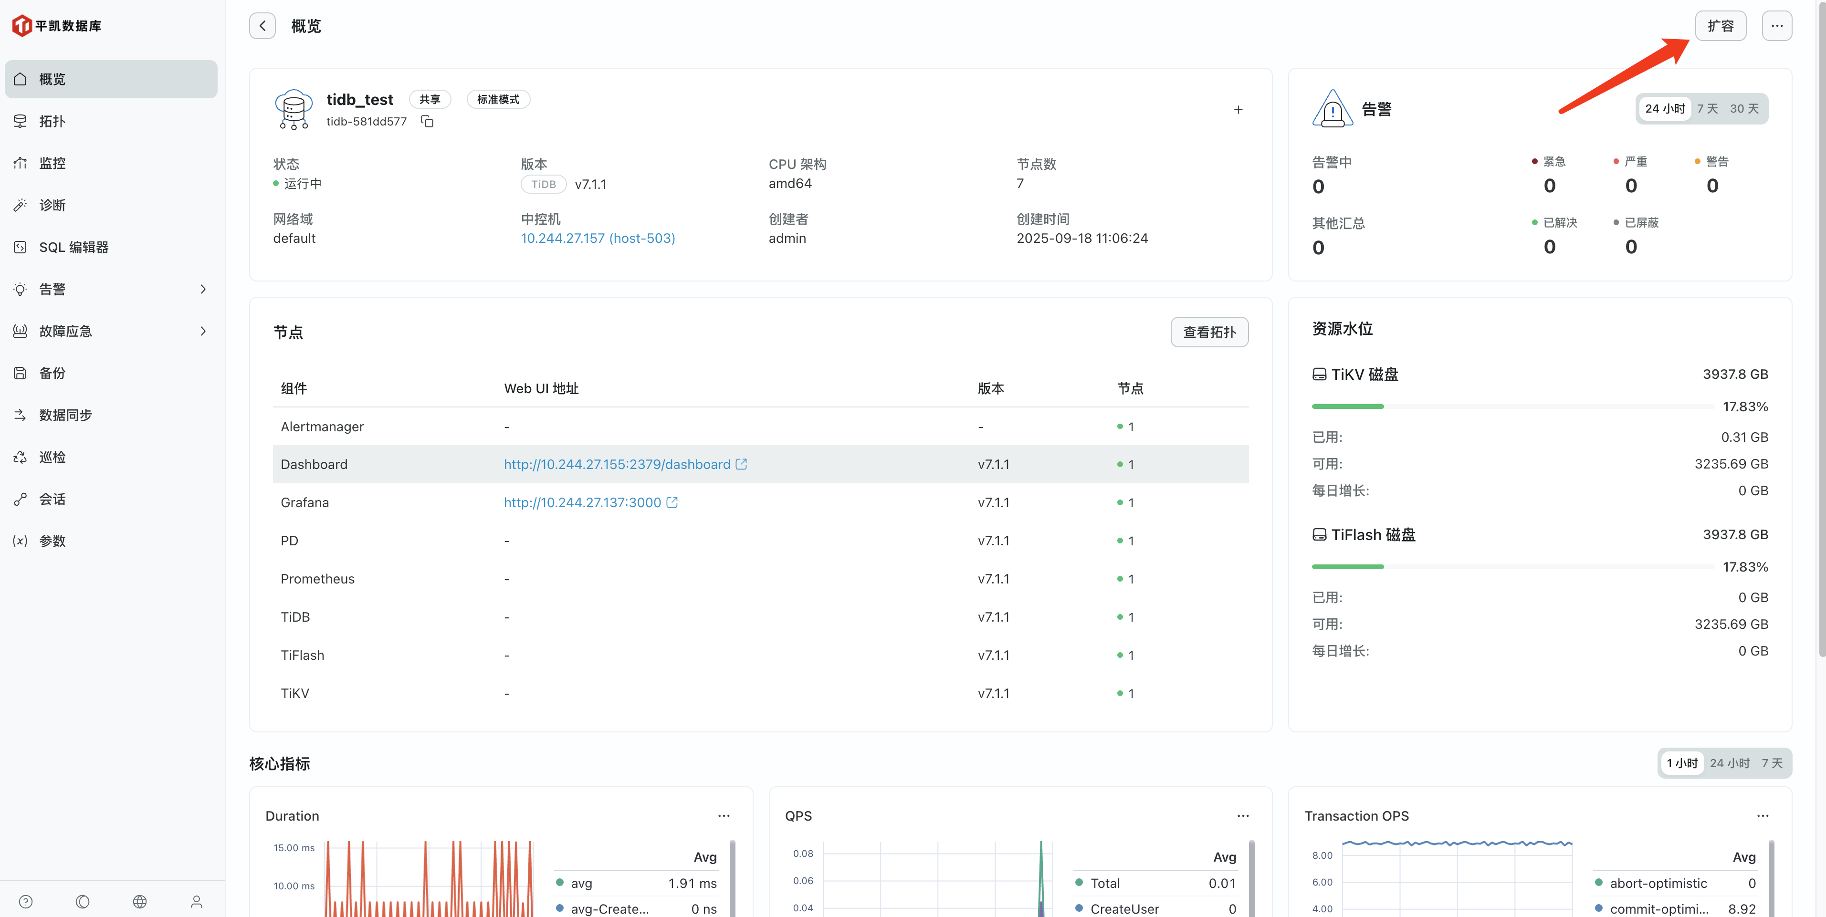Screen dimensions: 1826x917
Task: Switch core metrics to 24 小时
Action: [1729, 763]
